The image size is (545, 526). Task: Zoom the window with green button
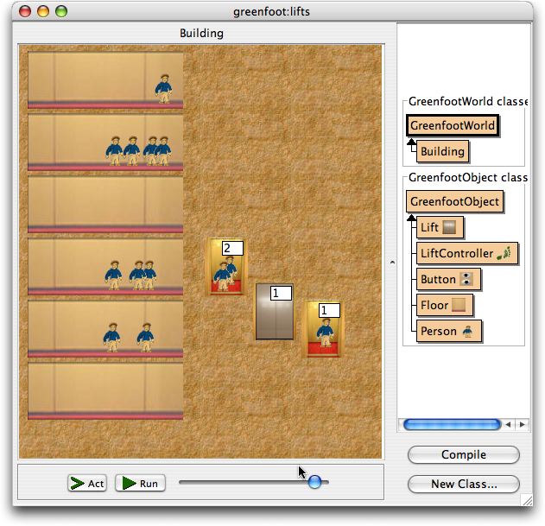point(61,11)
